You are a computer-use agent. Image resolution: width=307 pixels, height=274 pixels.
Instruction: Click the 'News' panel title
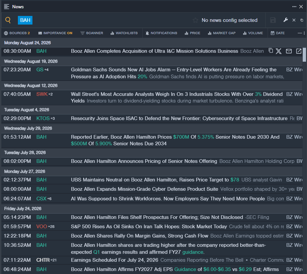(x=18, y=7)
